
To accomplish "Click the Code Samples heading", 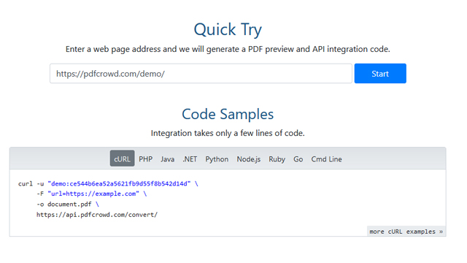I will tap(228, 114).
